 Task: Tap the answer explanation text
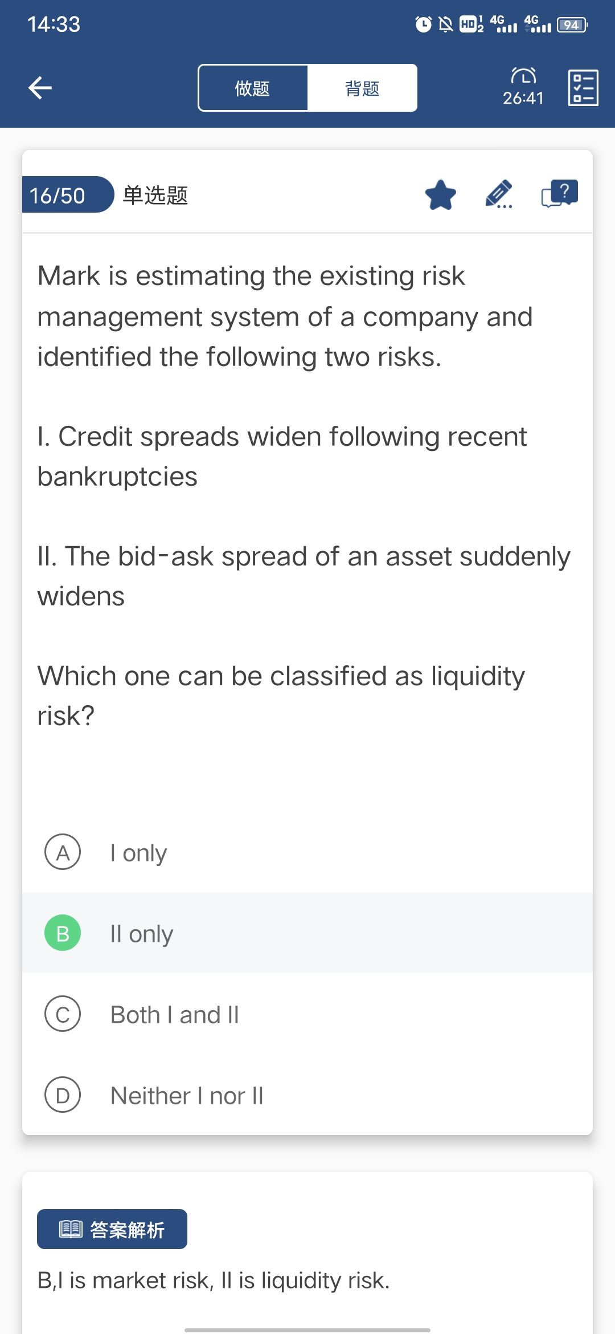point(214,1280)
